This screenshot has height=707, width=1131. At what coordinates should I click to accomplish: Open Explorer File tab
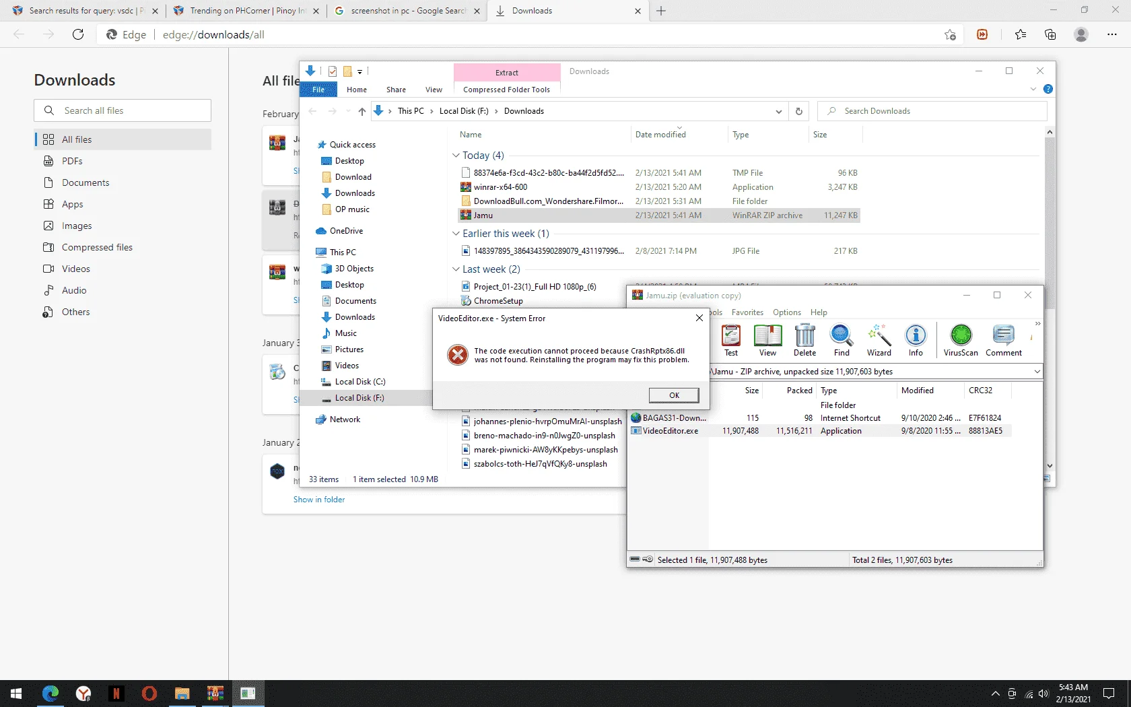tap(318, 90)
